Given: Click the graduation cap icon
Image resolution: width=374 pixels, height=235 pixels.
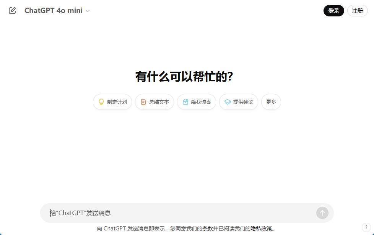Looking at the screenshot, I should pos(227,102).
